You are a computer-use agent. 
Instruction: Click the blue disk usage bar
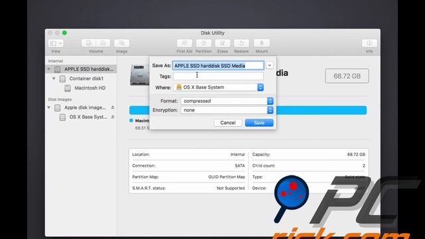pos(321,110)
